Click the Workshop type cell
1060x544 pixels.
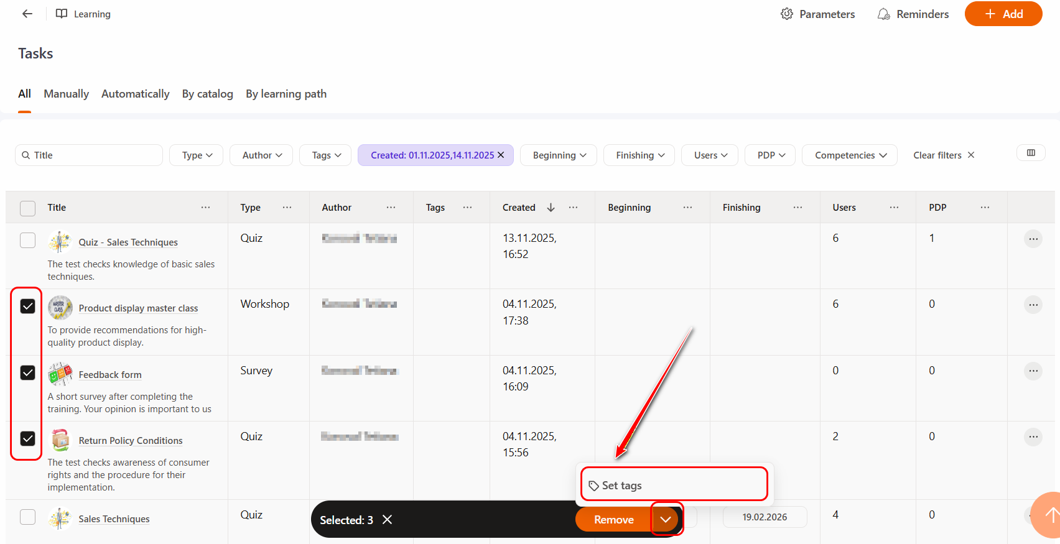click(x=265, y=304)
